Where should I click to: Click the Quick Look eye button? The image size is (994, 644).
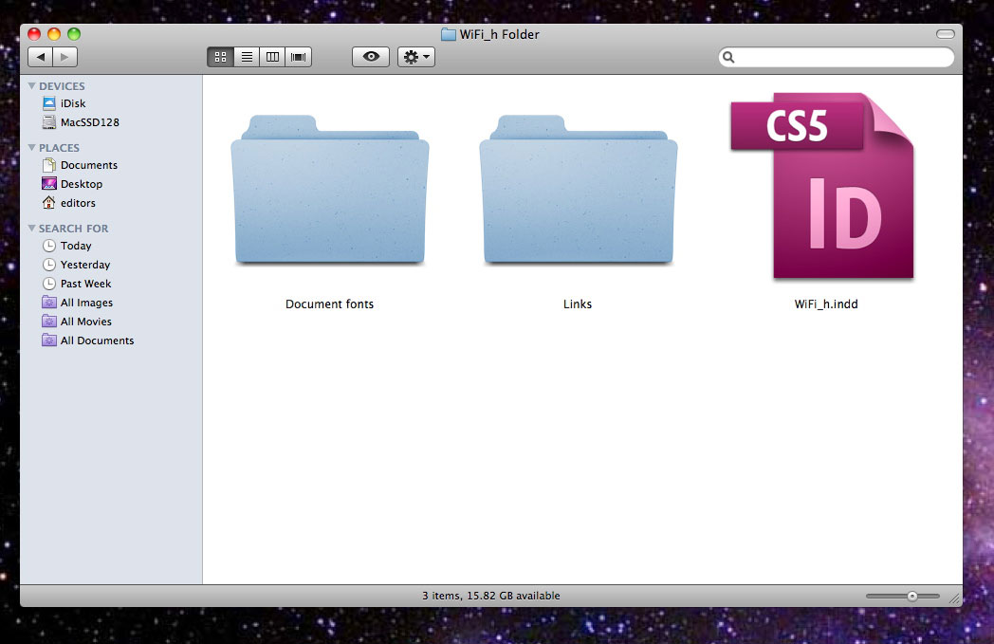[x=371, y=57]
